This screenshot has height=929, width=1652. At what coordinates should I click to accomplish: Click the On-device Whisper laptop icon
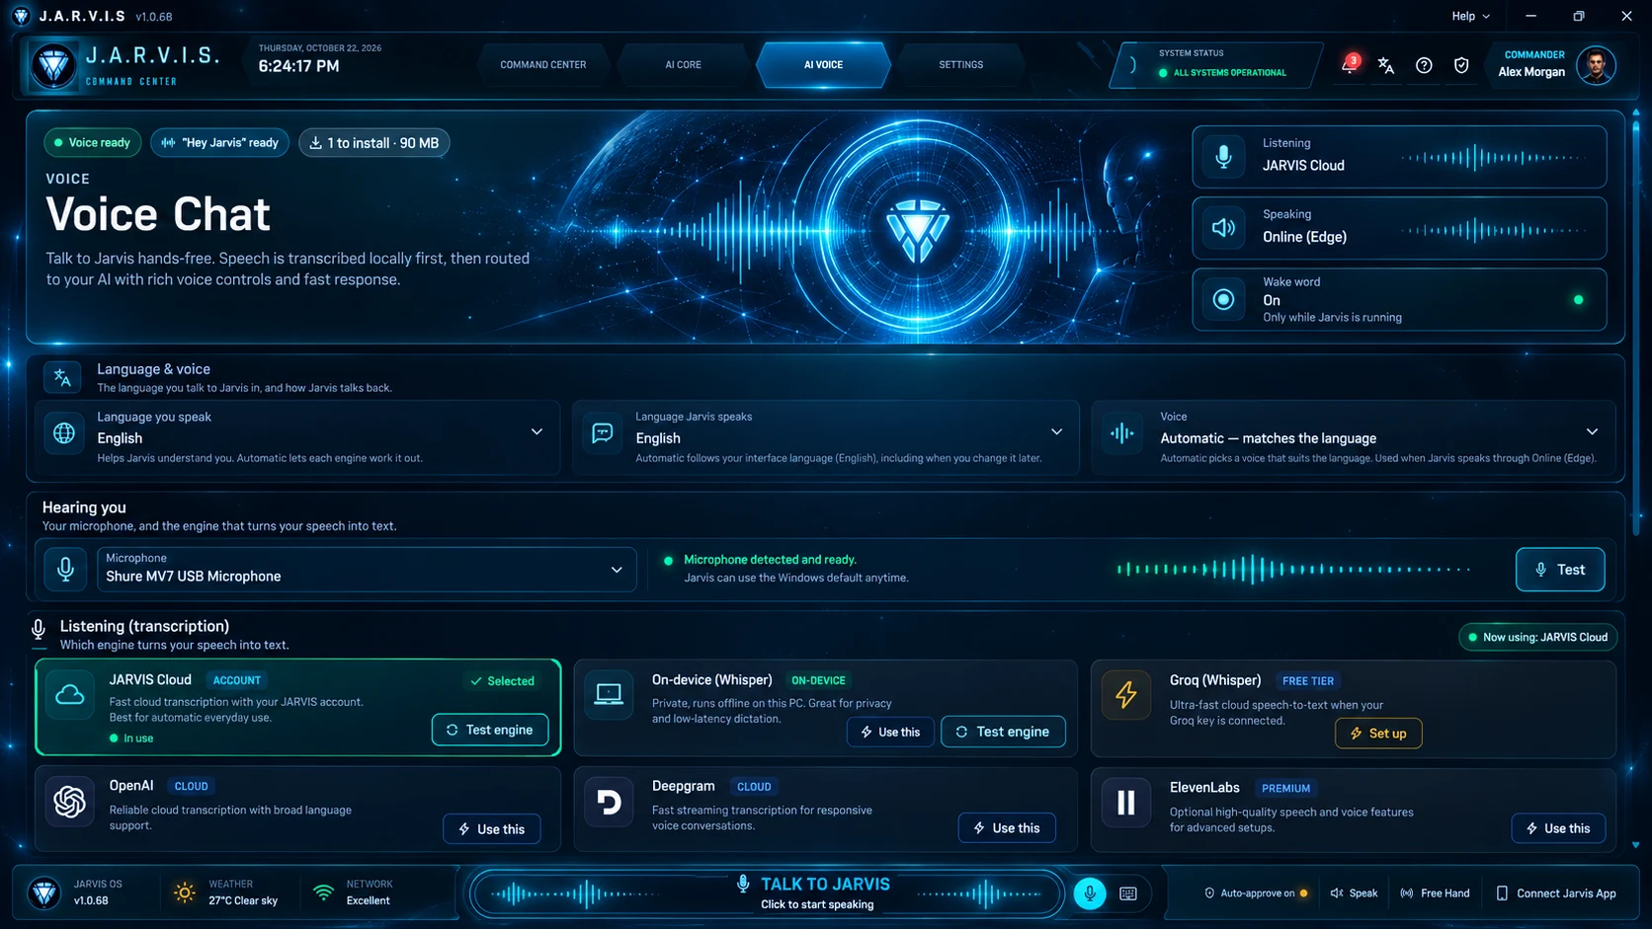coord(609,695)
